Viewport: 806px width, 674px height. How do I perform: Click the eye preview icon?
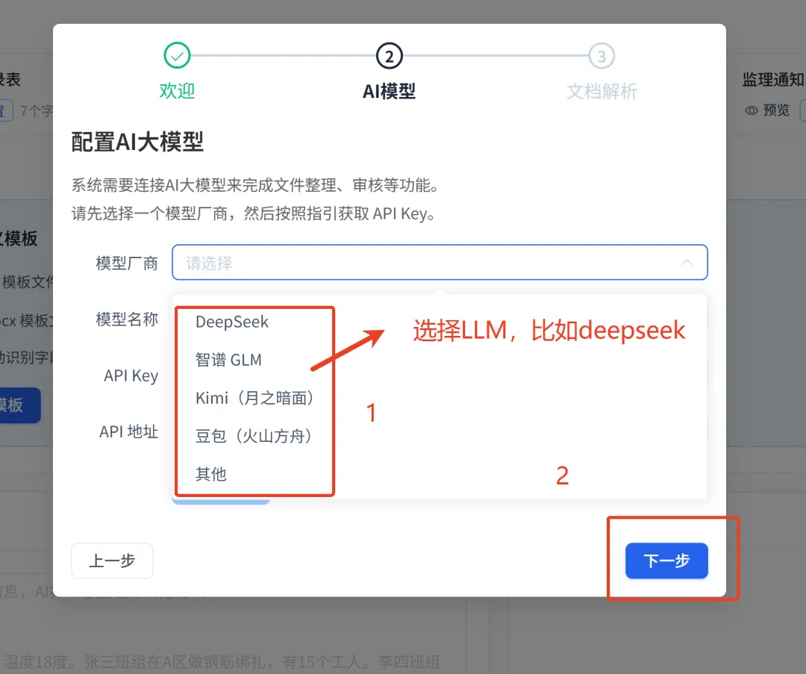pos(752,110)
